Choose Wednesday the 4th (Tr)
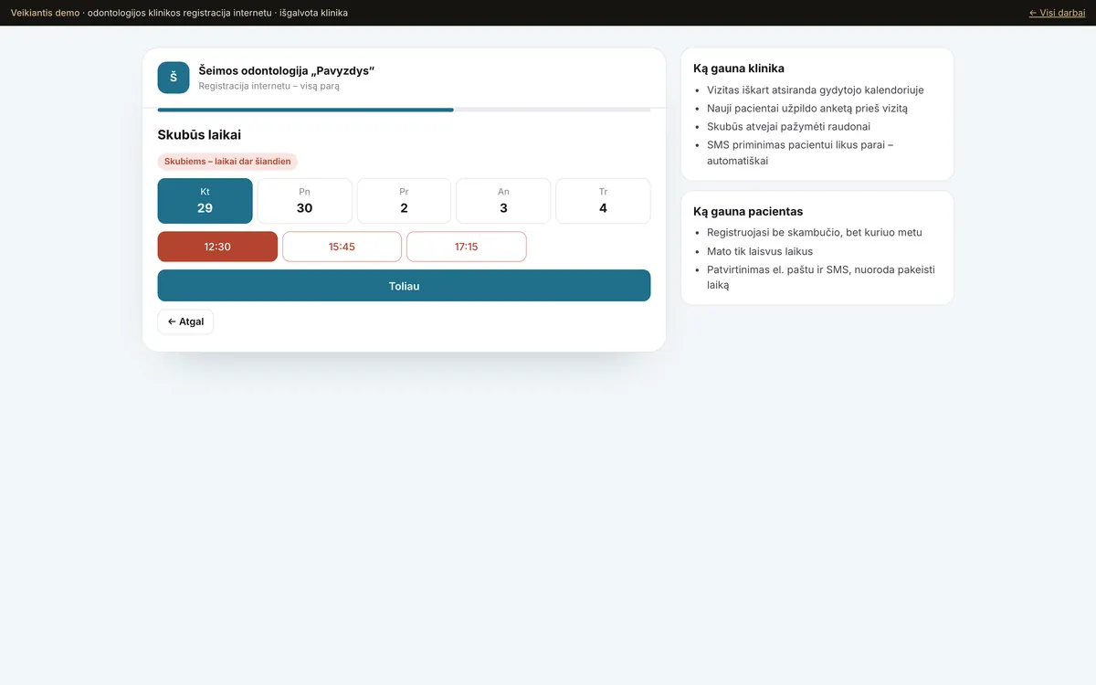The width and height of the screenshot is (1096, 685). [603, 201]
